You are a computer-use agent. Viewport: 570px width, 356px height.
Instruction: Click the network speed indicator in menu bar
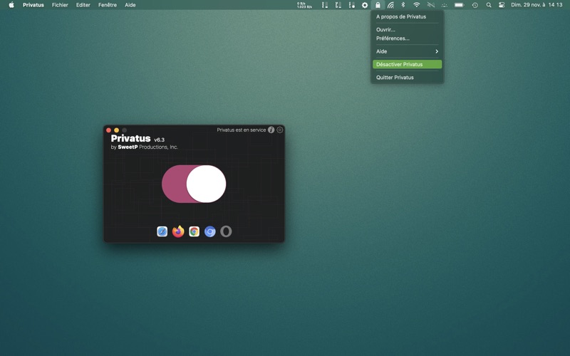pyautogui.click(x=304, y=5)
